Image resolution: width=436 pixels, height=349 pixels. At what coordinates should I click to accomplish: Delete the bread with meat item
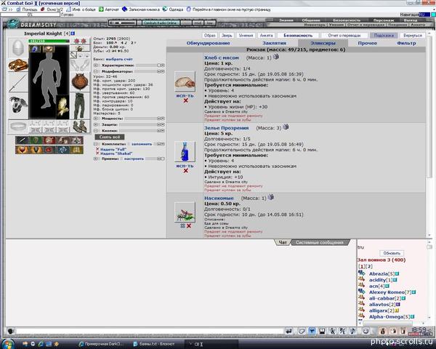coord(186,100)
